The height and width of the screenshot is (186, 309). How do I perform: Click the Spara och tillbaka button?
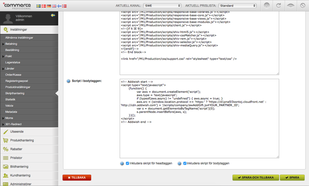click(255, 177)
